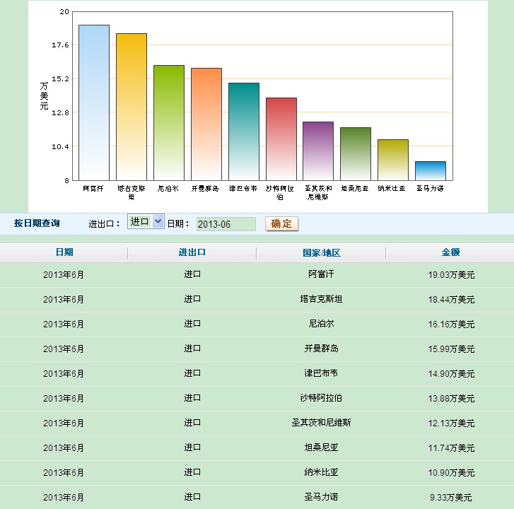Click the 日期 input field showing 2013-06
Screen dimensions: 514x509
(226, 223)
